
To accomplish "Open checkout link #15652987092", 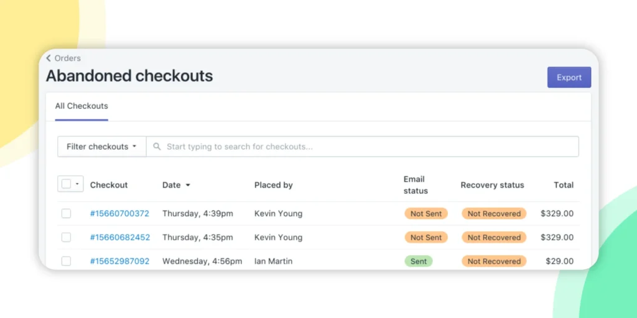I will pyautogui.click(x=120, y=261).
